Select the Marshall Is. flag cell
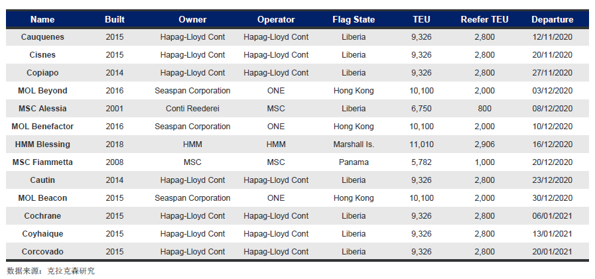Viewport: 595px width, 279px height. tap(354, 144)
